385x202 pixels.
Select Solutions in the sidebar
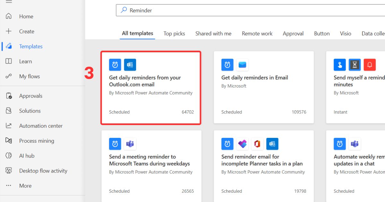coord(30,111)
